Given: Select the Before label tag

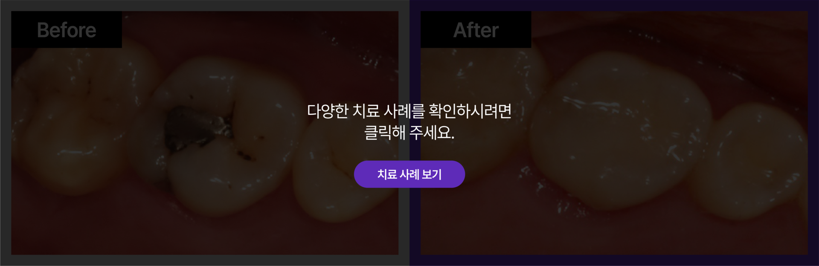Looking at the screenshot, I should click(67, 30).
